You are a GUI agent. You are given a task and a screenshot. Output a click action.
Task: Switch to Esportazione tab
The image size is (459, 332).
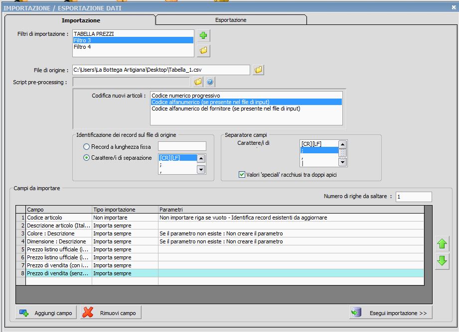[231, 20]
